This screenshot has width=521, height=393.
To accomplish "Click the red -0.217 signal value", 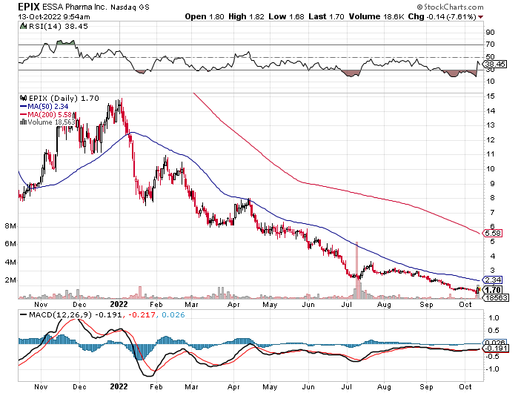I will click(142, 314).
